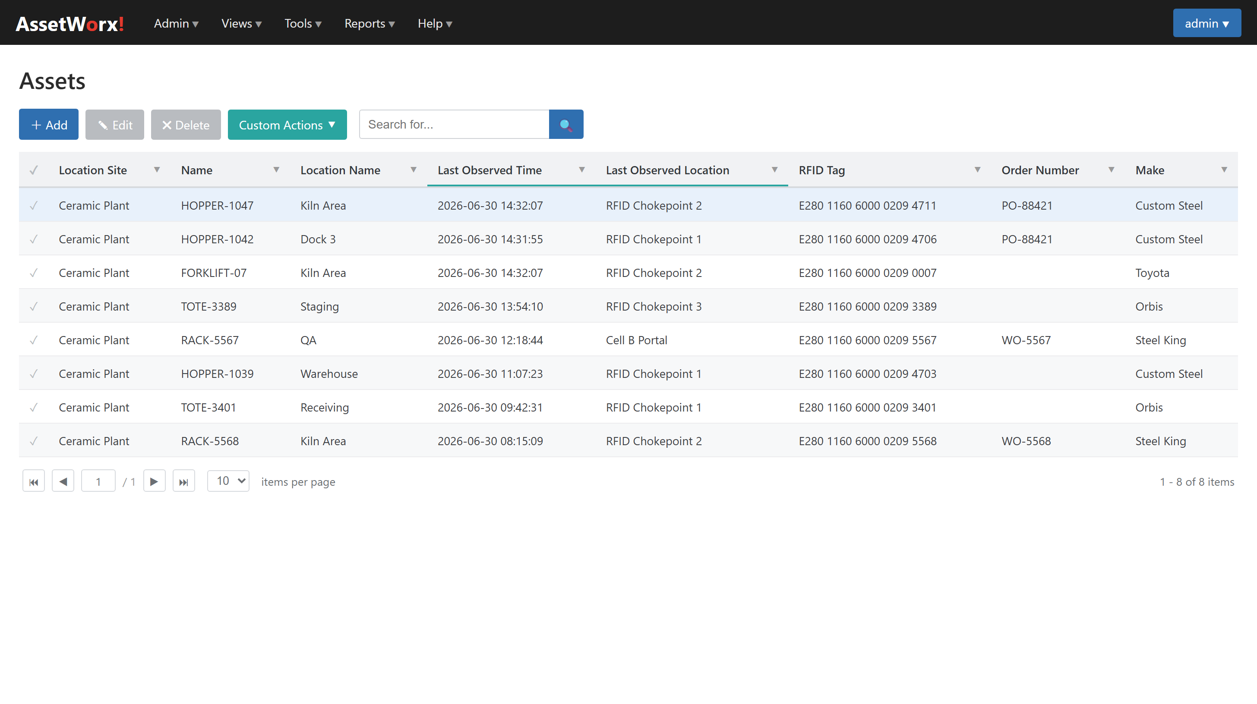The width and height of the screenshot is (1257, 704).
Task: Click the Edit button
Action: point(115,125)
